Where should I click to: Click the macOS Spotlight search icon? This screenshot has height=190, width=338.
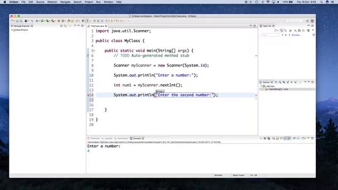322,2
